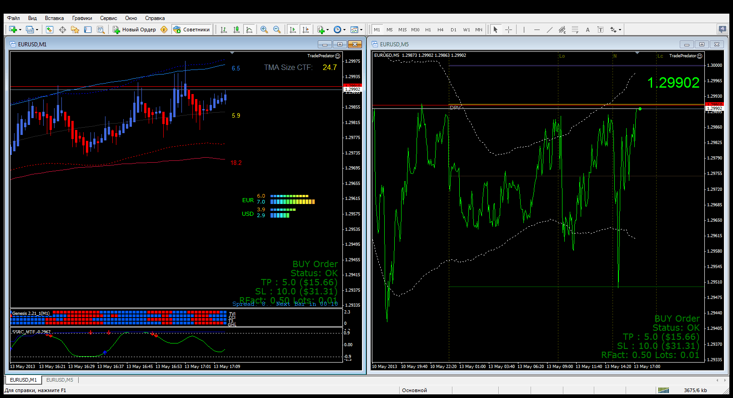Select the horizontal line drawing tool

click(537, 30)
